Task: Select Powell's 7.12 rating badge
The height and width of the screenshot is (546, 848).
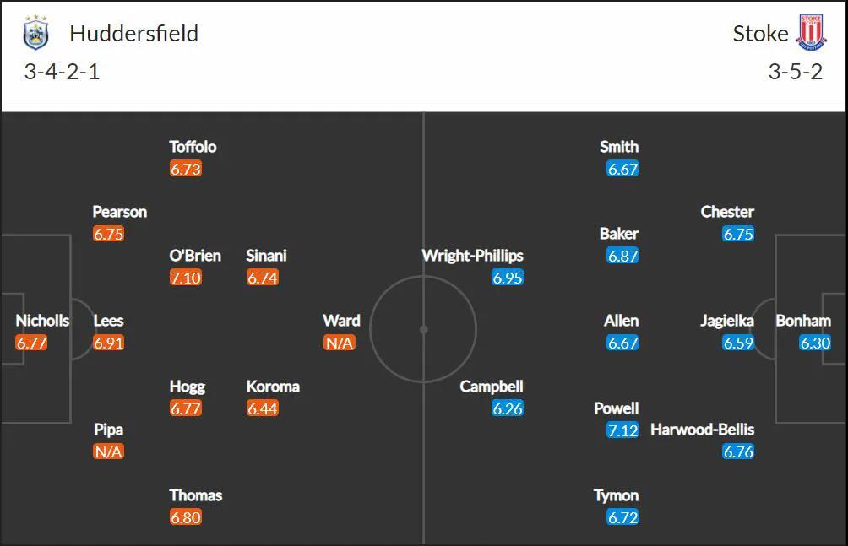Action: tap(622, 430)
